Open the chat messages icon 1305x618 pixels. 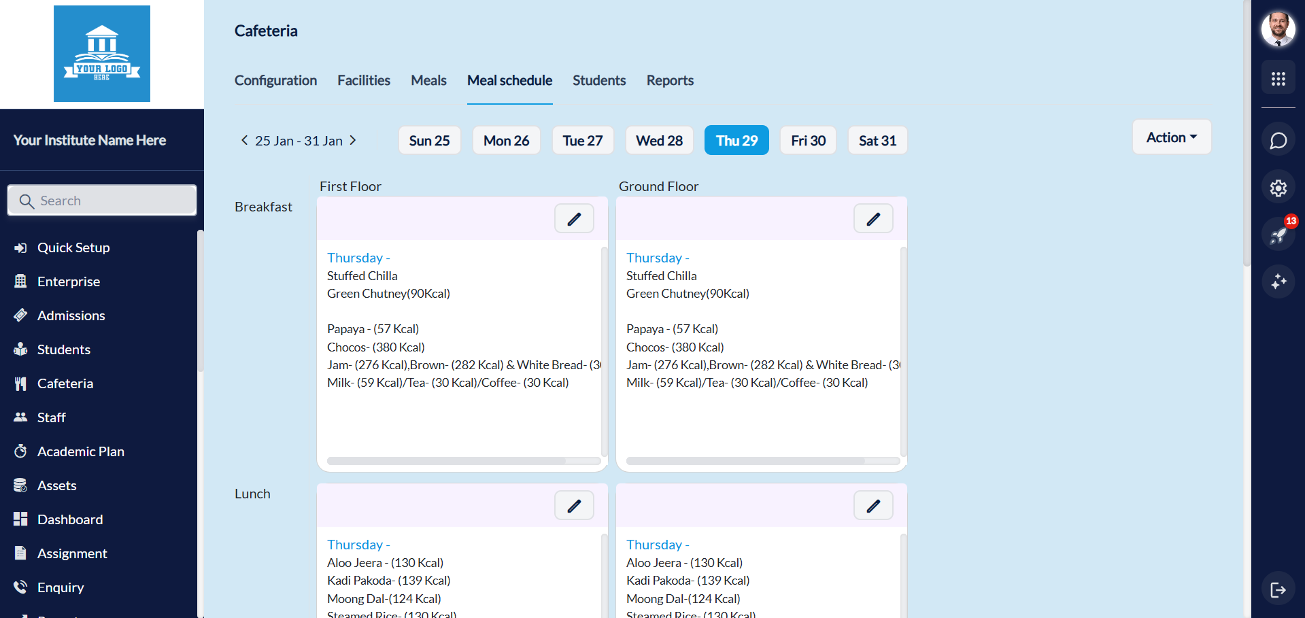1278,141
